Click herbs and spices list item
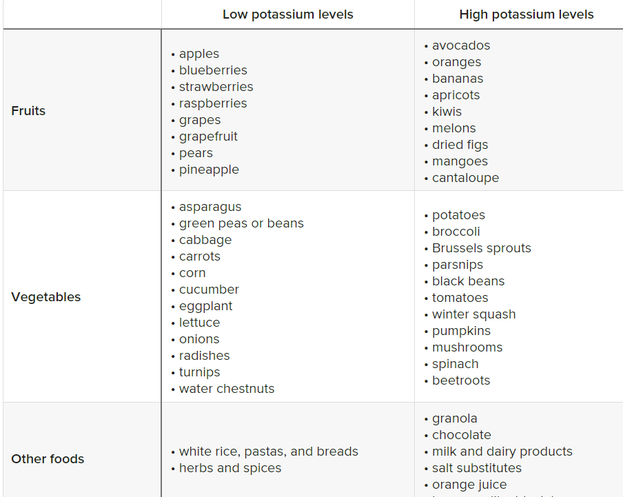The image size is (623, 497). pos(230,468)
